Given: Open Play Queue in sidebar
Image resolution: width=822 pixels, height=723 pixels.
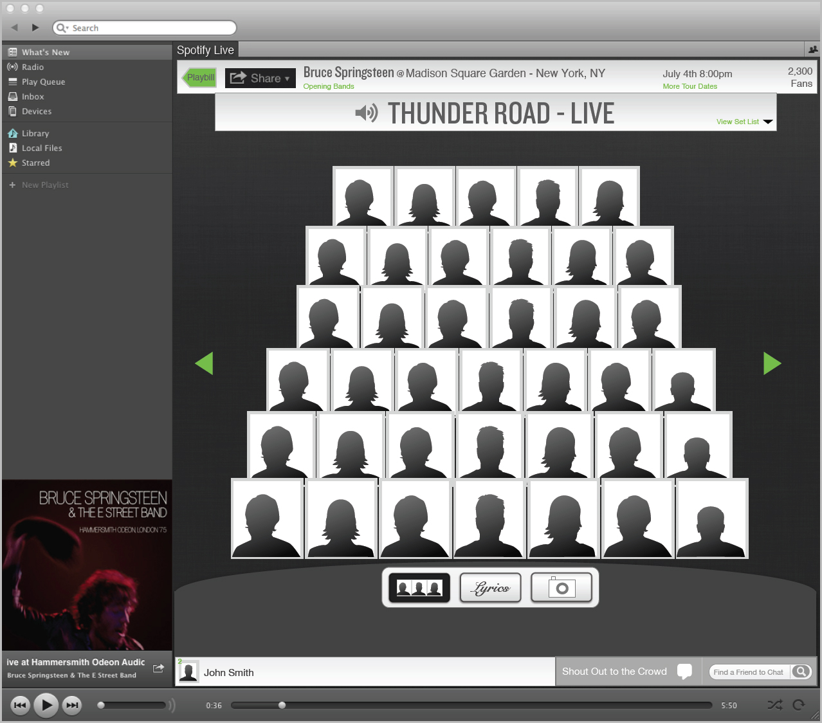Looking at the screenshot, I should [x=87, y=82].
